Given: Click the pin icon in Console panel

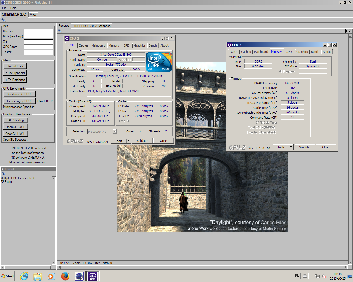Looking at the screenshot, I should (x=4, y=173).
